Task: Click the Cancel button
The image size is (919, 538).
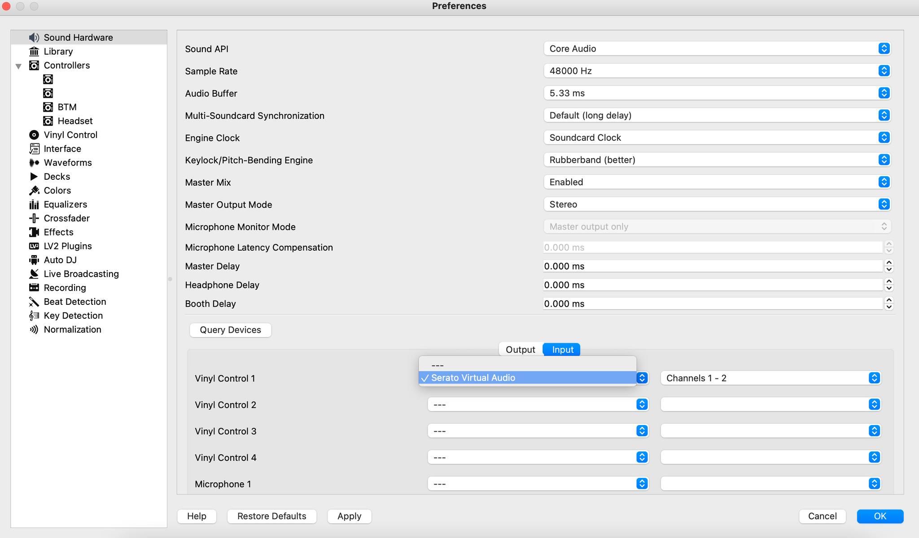Action: (822, 516)
